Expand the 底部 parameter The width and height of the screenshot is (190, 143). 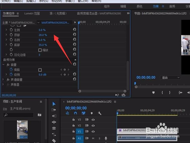point(6,44)
